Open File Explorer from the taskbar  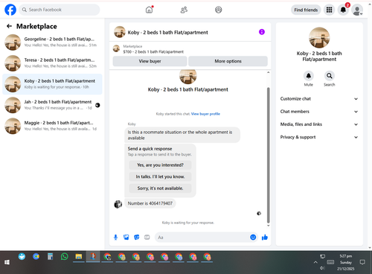[79, 256]
